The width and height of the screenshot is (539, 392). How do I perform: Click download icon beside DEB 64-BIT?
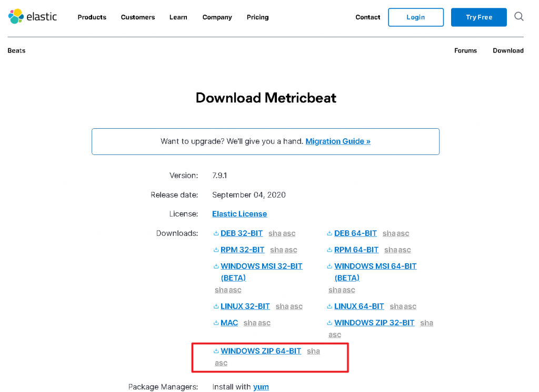click(330, 233)
